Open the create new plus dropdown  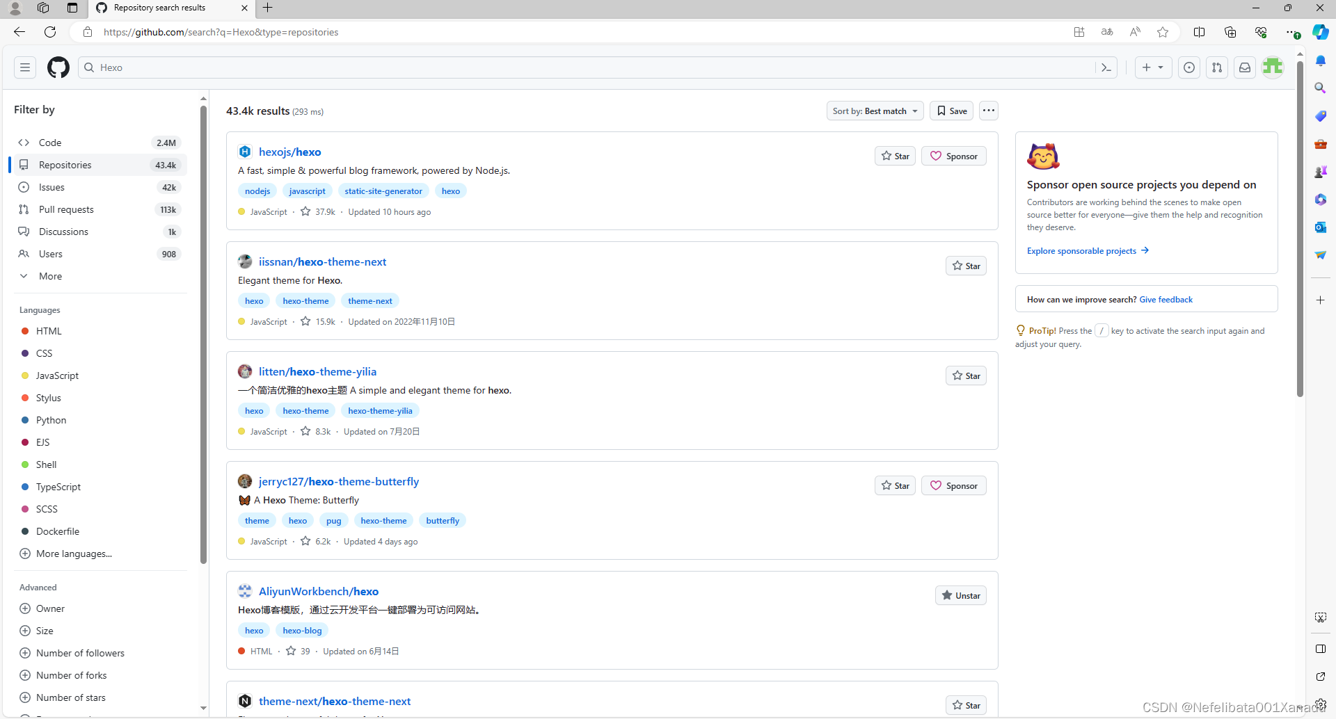[x=1153, y=67]
